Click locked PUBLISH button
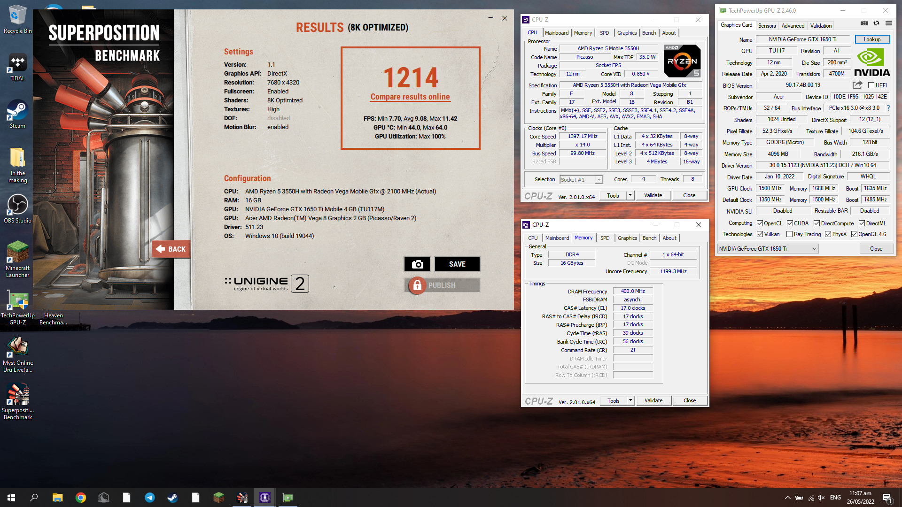 tap(442, 285)
